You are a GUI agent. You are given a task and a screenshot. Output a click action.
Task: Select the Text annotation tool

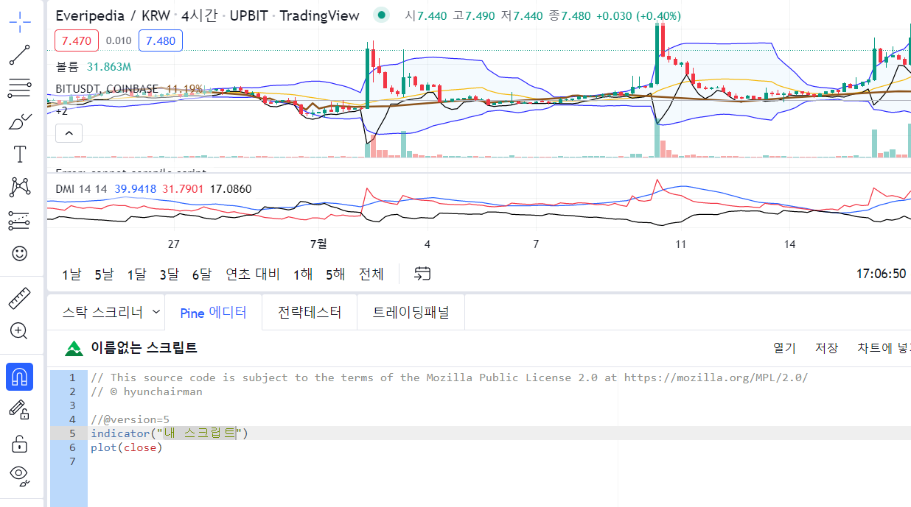click(20, 154)
